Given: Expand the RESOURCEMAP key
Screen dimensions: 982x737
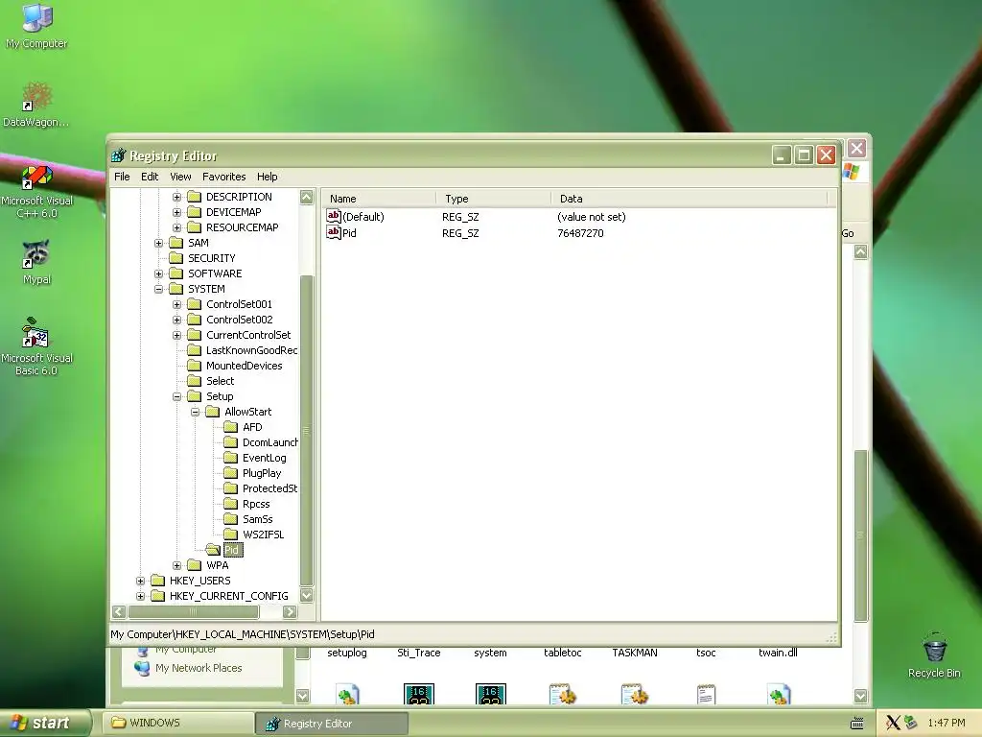Looking at the screenshot, I should [176, 227].
